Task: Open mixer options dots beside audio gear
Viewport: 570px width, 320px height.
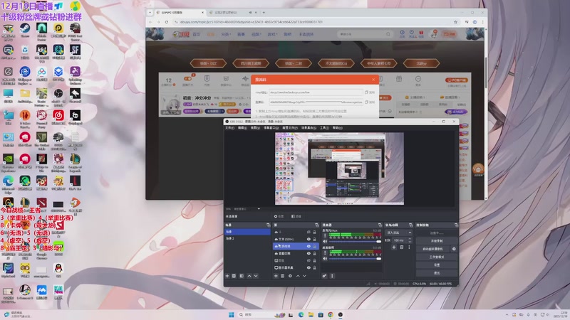Action: click(x=332, y=276)
